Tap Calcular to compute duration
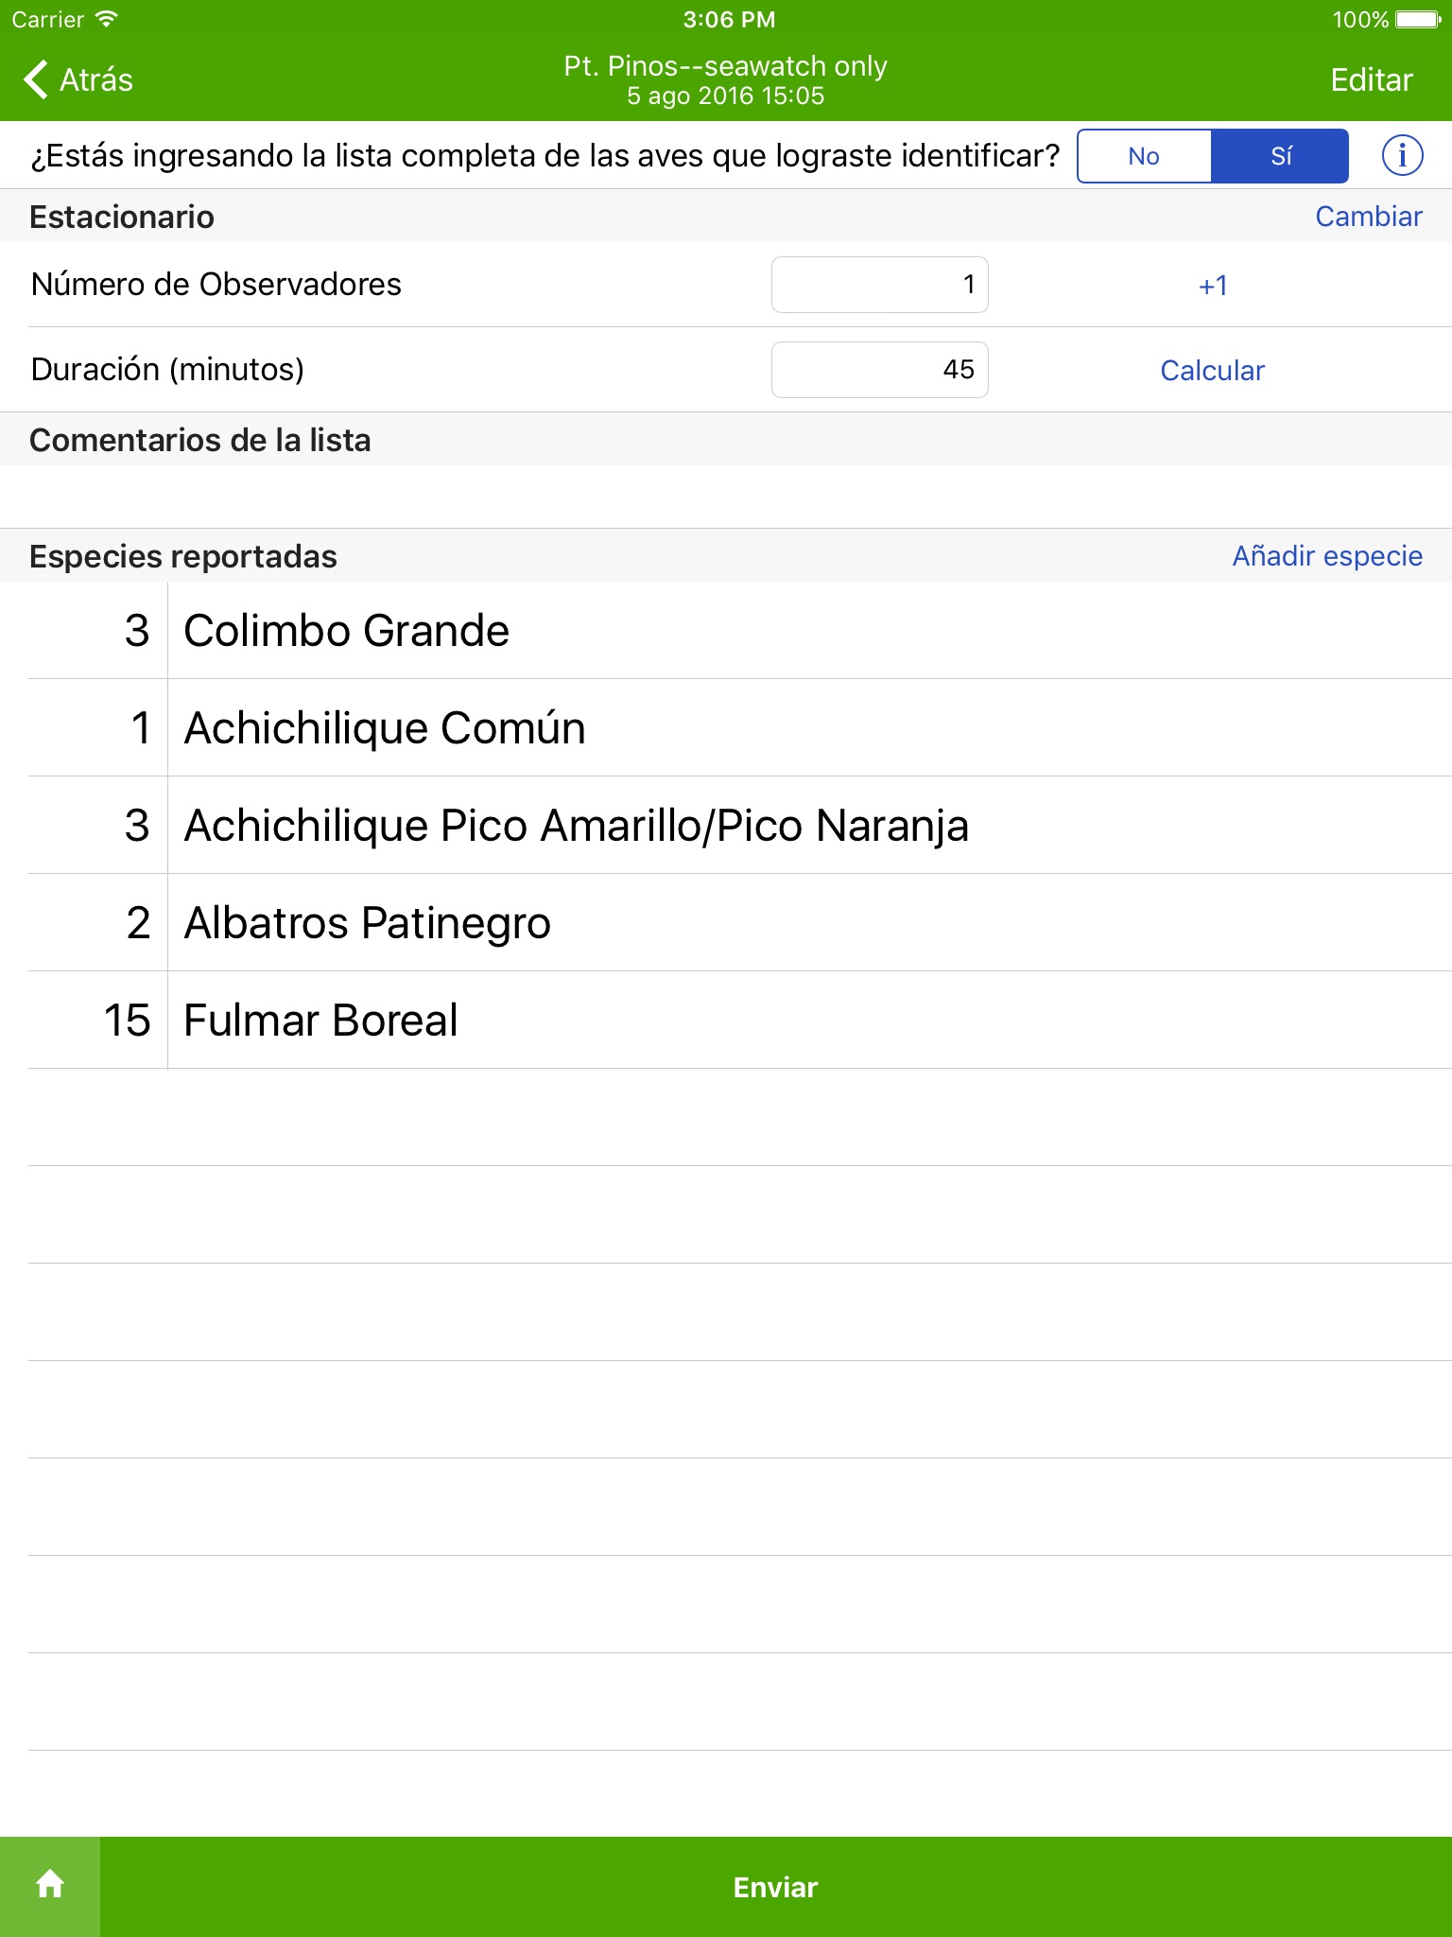Image resolution: width=1452 pixels, height=1937 pixels. point(1212,370)
